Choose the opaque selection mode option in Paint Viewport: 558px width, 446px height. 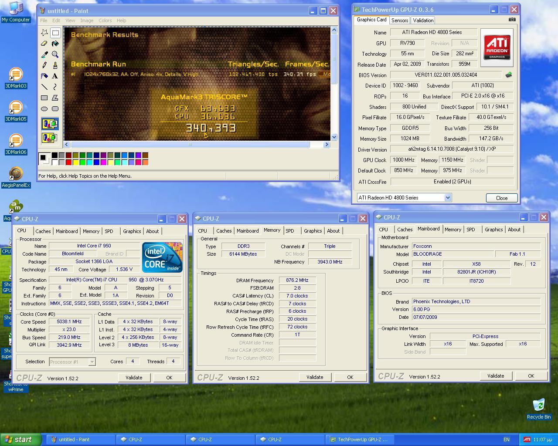click(x=50, y=124)
